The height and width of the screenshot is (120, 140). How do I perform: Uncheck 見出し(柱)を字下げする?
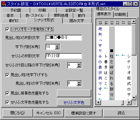(7, 75)
